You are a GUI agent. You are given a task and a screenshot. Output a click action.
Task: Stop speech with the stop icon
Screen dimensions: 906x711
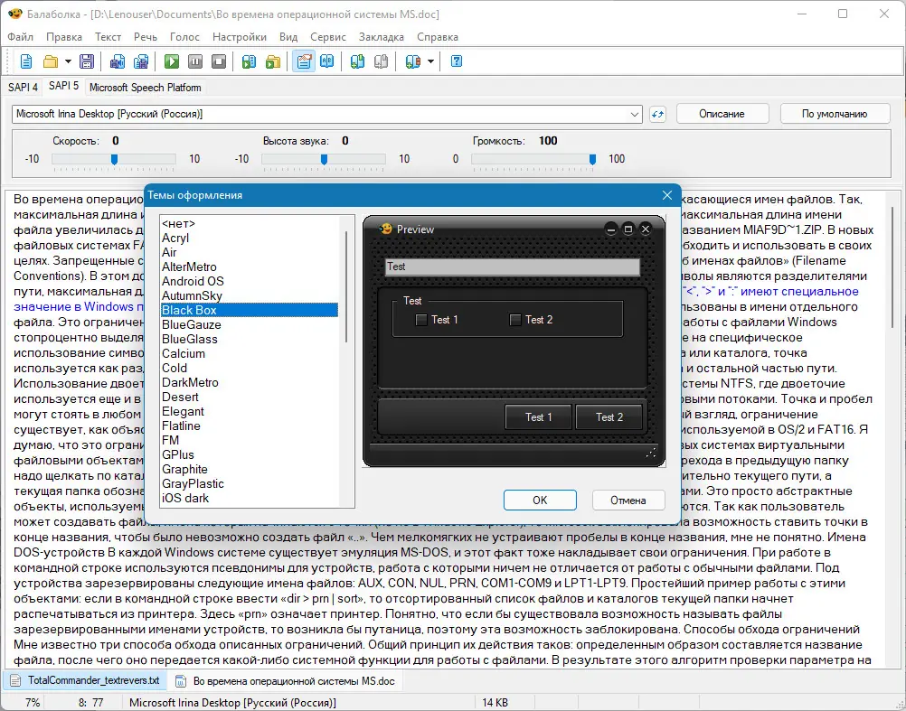point(219,61)
